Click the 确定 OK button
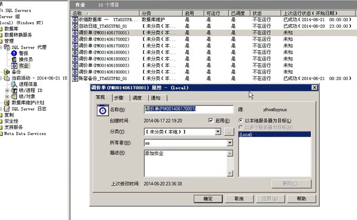The height and width of the screenshot is (220, 357). click(208, 198)
